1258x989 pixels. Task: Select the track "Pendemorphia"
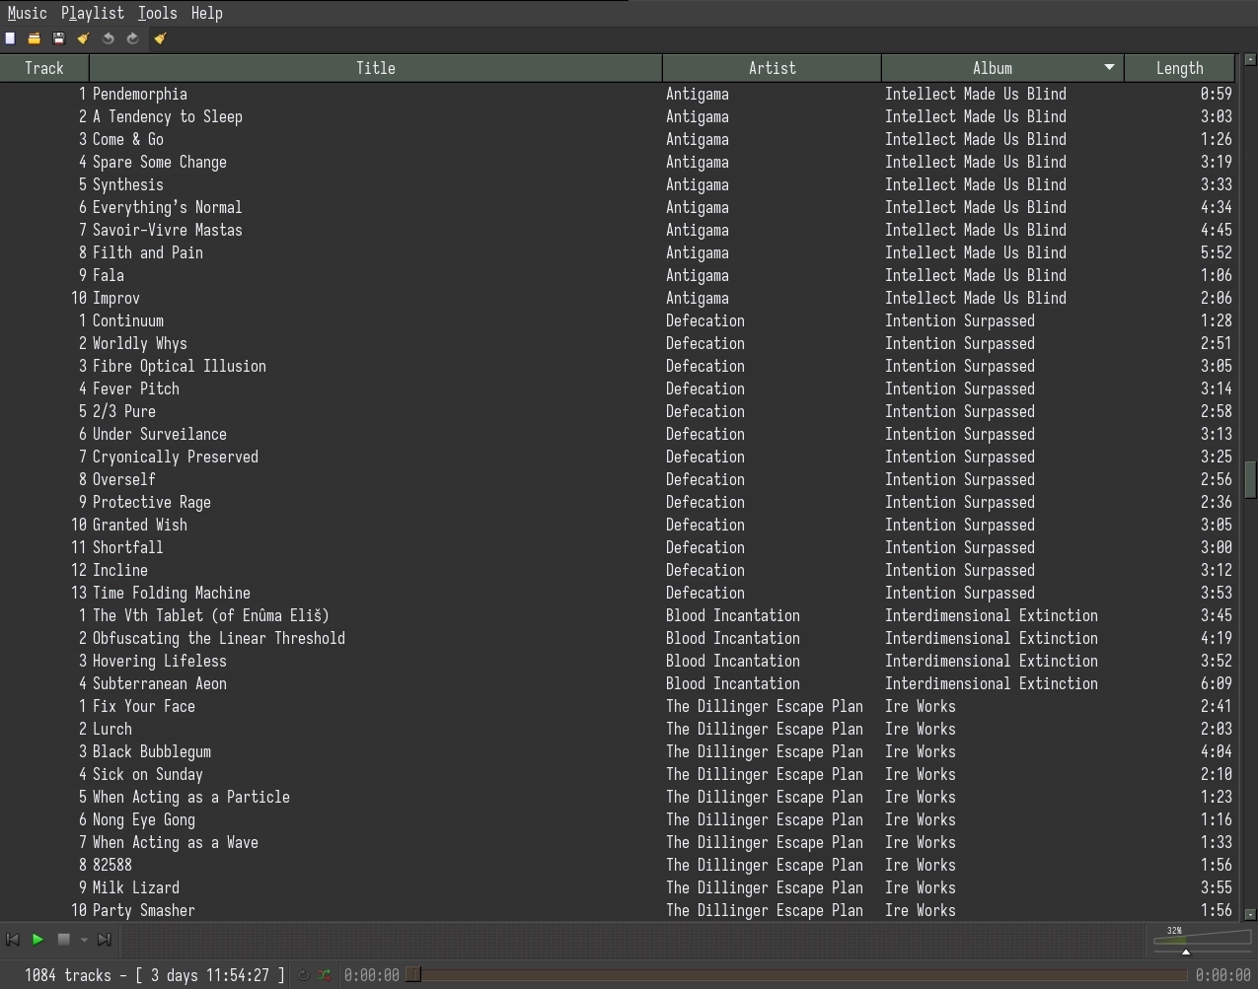[x=618, y=94]
